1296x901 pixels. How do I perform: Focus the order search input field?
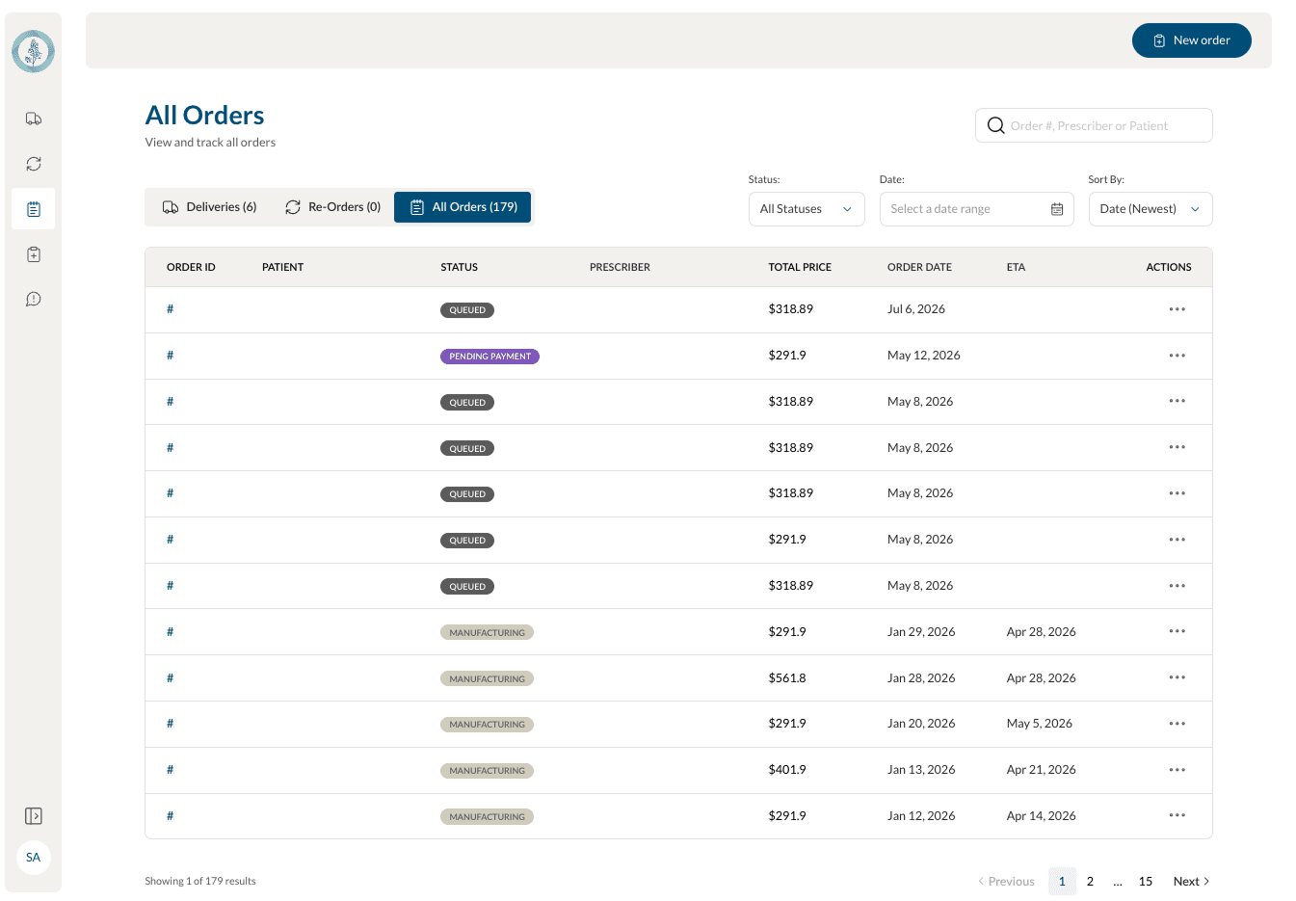(1094, 125)
